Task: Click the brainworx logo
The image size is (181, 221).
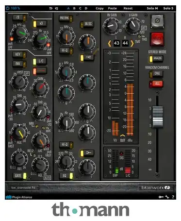Action: pyautogui.click(x=156, y=187)
